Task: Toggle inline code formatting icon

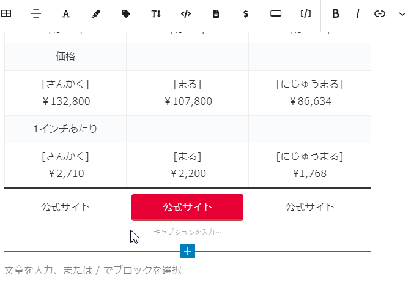Action: 186,13
